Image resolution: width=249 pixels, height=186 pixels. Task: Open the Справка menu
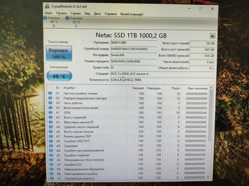pyautogui.click(x=111, y=14)
